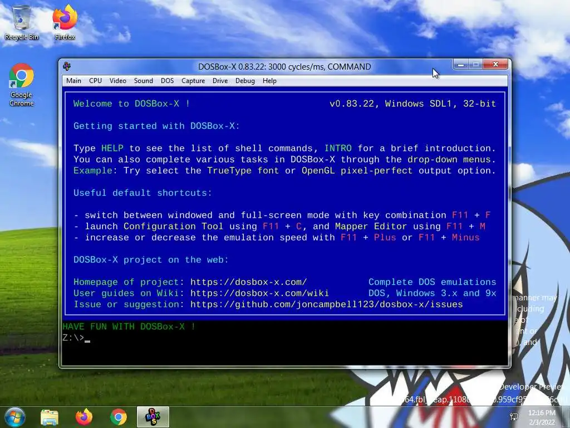Click the DOSBox-X title bar icon
Viewport: 570px width, 428px height.
click(67, 66)
